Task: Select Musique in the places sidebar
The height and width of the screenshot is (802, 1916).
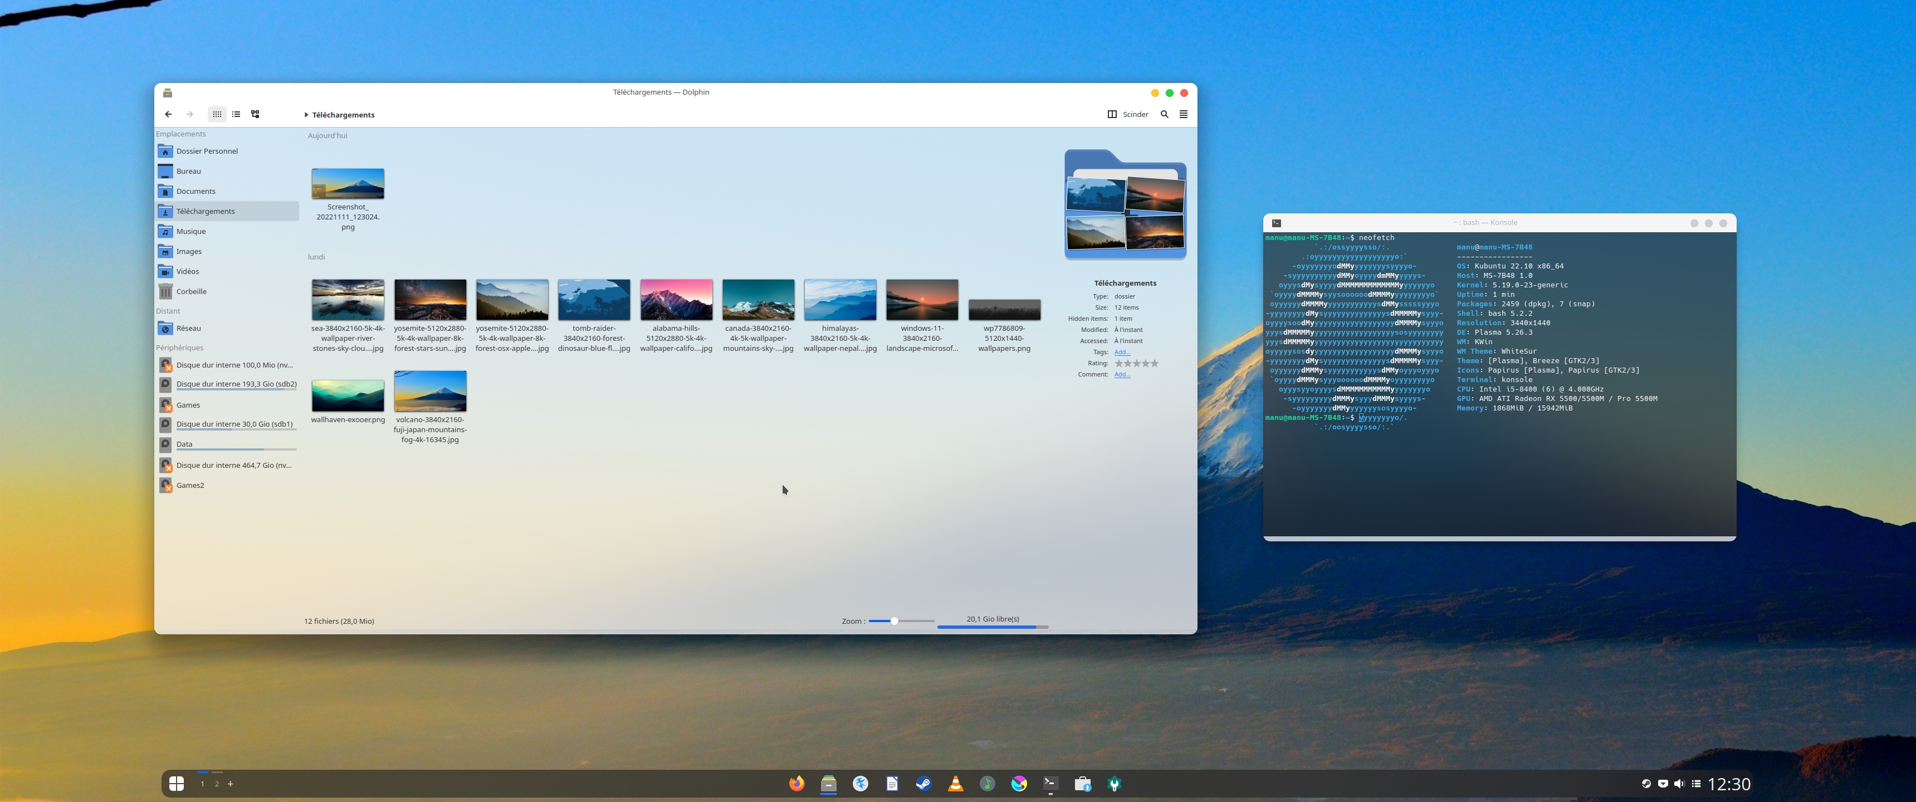Action: coord(190,231)
